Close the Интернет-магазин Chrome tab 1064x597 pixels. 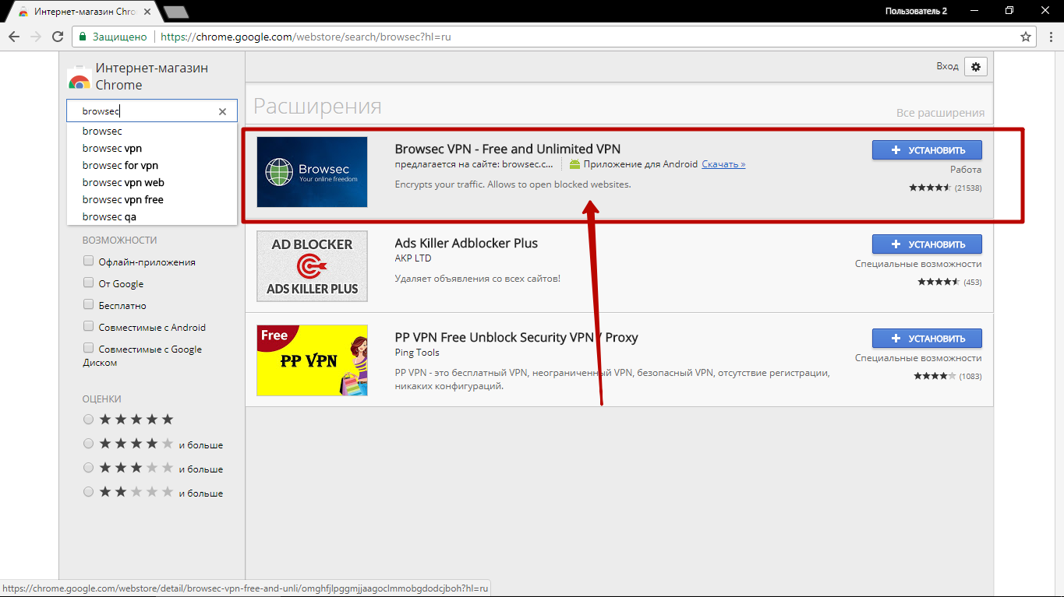coord(149,12)
